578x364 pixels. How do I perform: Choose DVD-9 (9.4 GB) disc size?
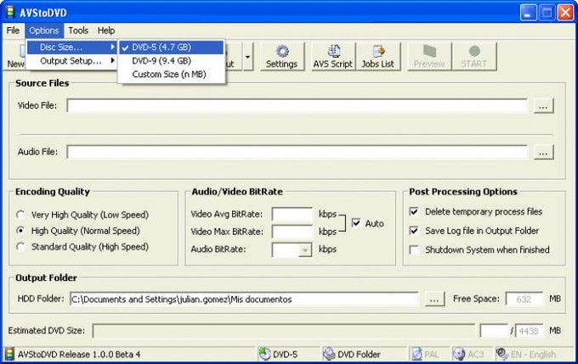pos(172,61)
